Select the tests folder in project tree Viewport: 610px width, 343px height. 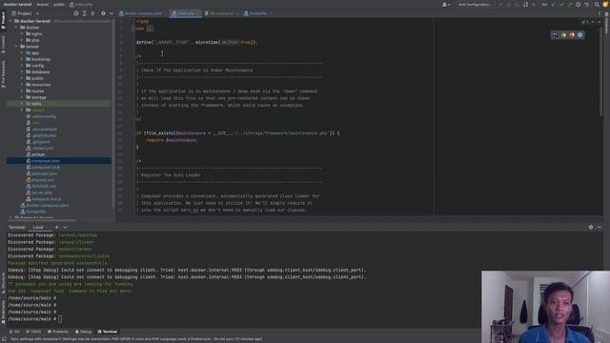[x=59, y=104]
